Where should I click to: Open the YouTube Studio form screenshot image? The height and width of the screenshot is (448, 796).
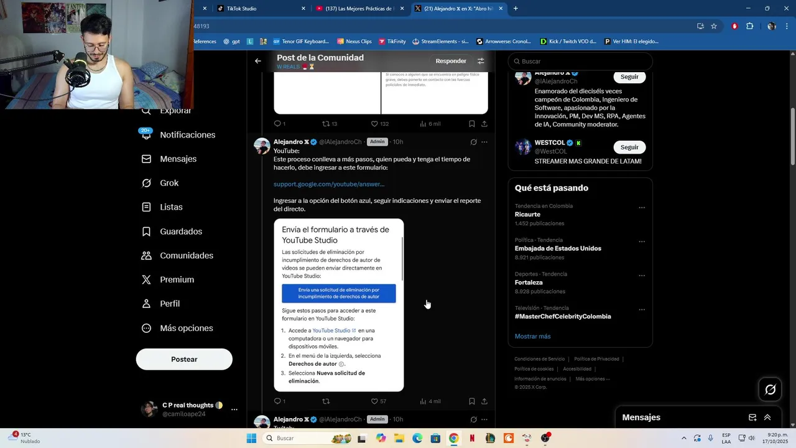point(339,305)
